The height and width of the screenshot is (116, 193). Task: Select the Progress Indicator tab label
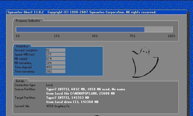click(x=28, y=21)
